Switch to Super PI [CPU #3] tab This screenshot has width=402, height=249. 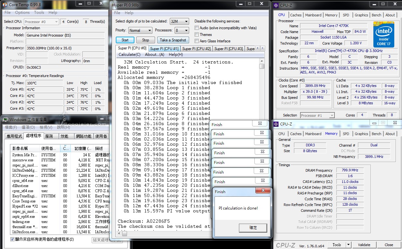click(228, 48)
